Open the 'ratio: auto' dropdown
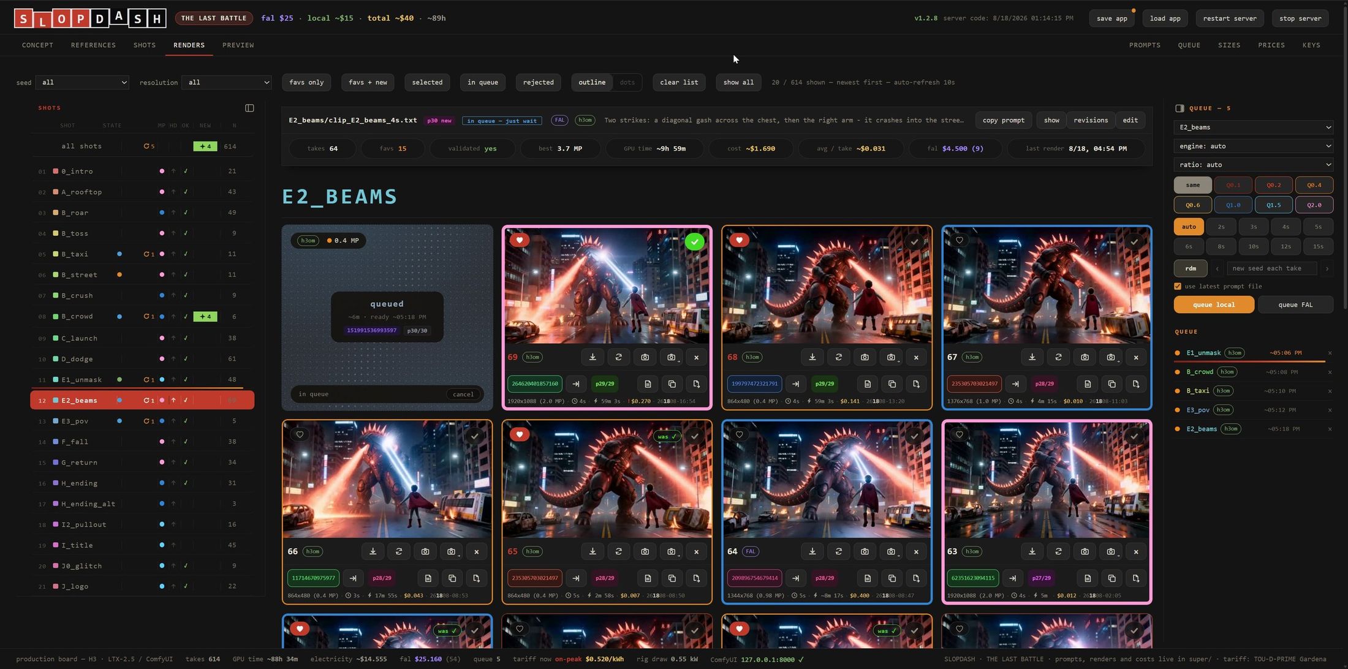Viewport: 1348px width, 669px height. [1254, 165]
